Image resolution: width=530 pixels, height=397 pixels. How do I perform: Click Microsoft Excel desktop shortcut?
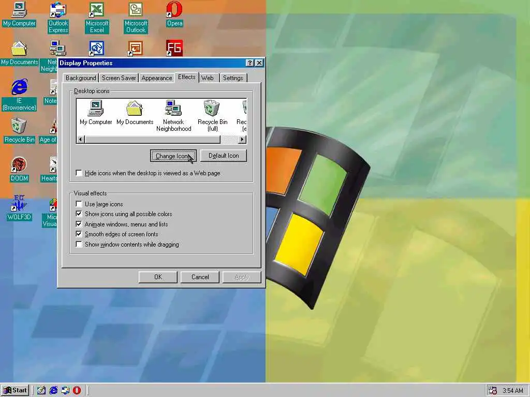(97, 17)
